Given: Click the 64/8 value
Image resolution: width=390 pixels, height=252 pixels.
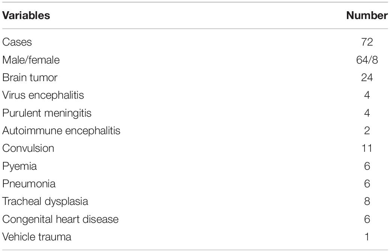Looking at the screenshot, I should point(367,60).
